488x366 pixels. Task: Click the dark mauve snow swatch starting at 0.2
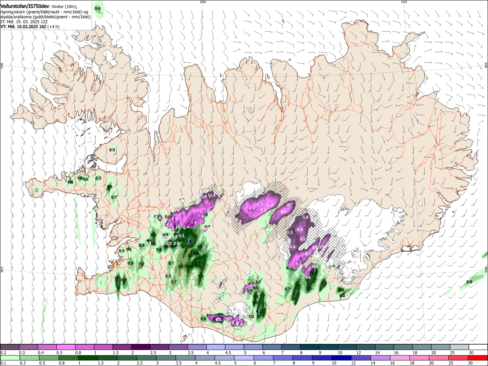(10, 347)
